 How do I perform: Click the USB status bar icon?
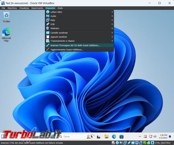129,143
